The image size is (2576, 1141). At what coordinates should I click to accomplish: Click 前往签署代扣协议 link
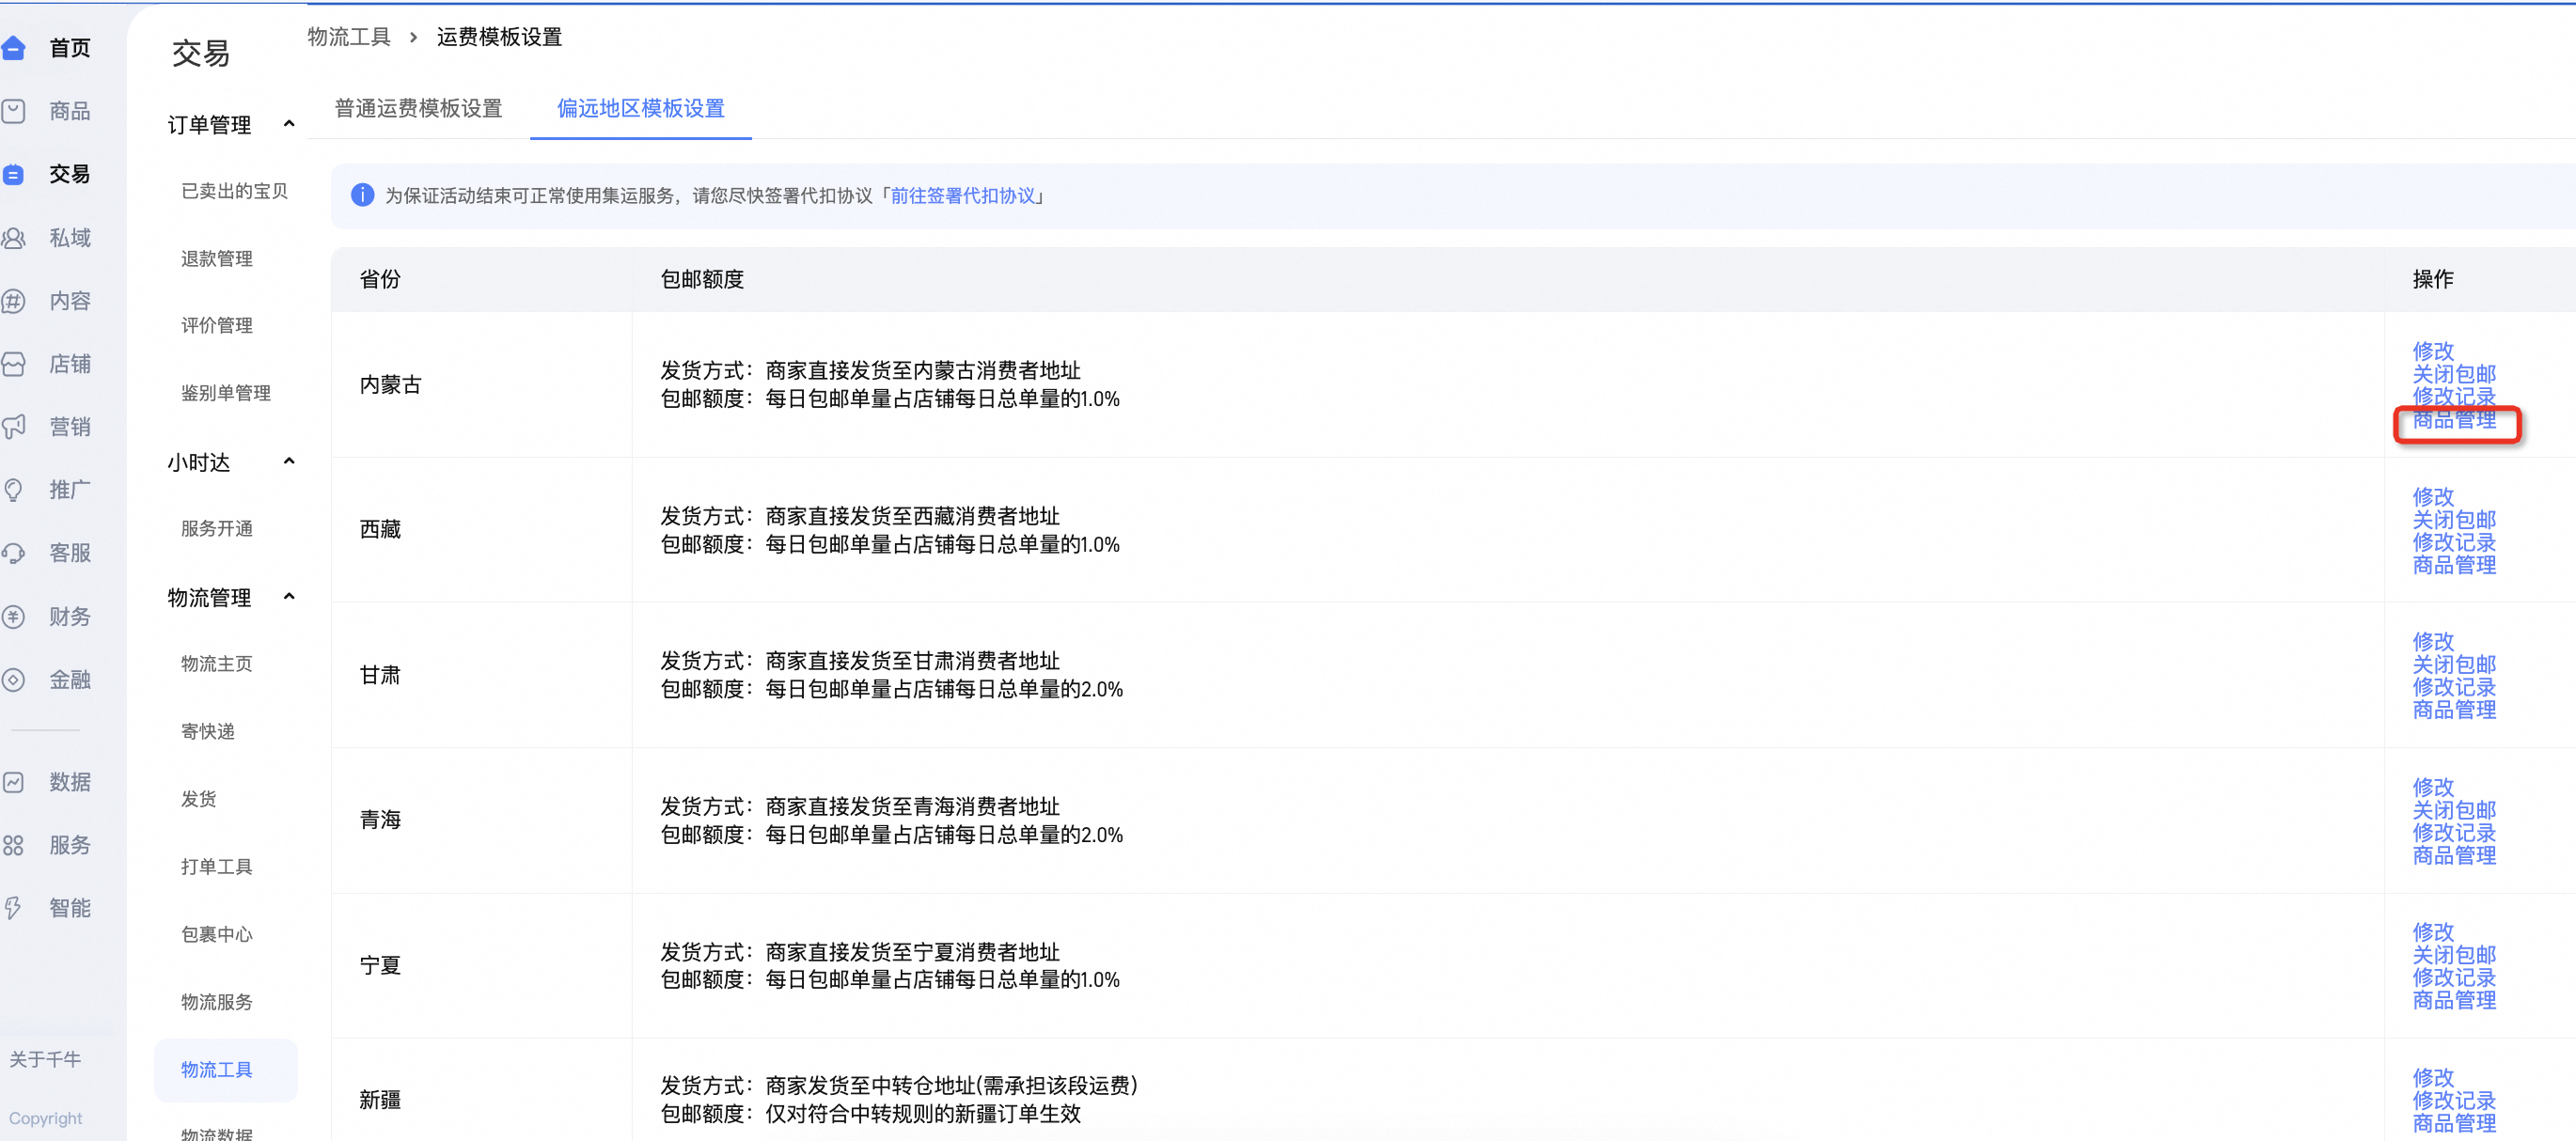click(962, 195)
